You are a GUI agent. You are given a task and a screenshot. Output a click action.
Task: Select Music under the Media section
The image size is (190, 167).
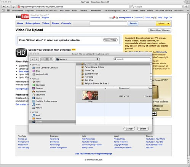coord(37,115)
